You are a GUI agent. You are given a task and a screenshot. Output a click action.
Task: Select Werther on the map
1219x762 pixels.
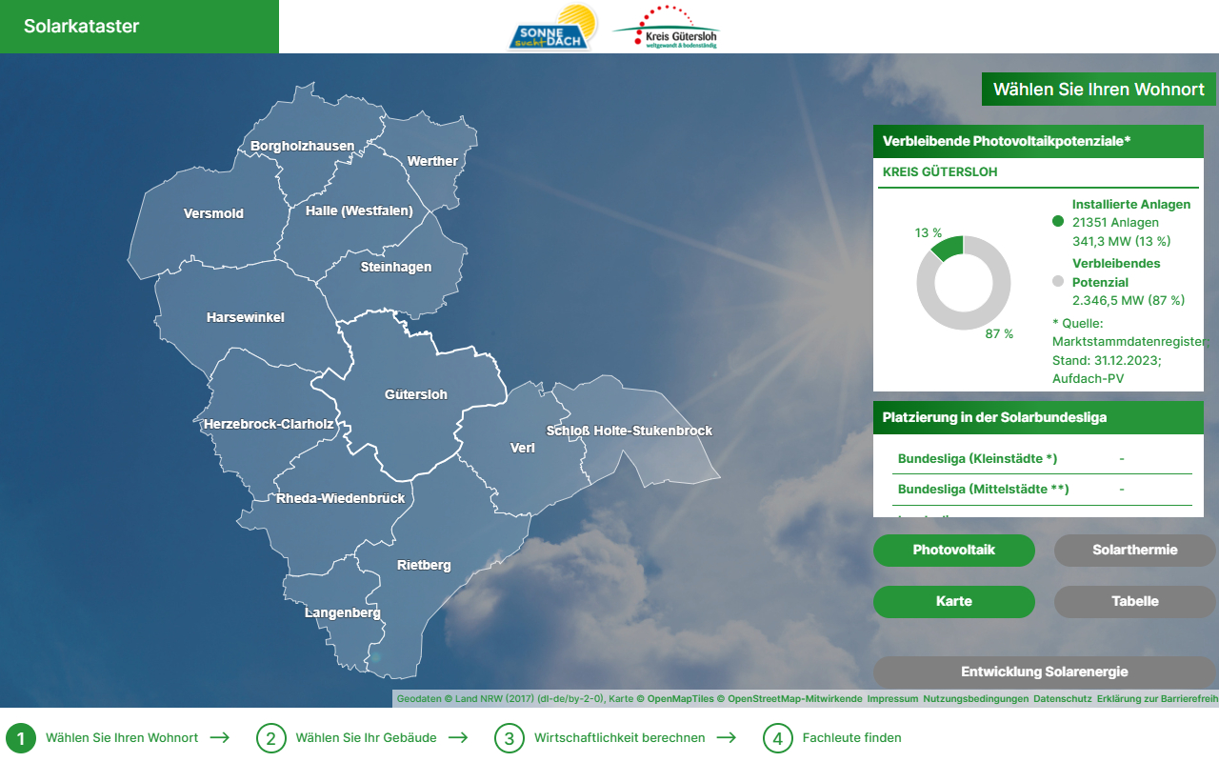pos(432,162)
